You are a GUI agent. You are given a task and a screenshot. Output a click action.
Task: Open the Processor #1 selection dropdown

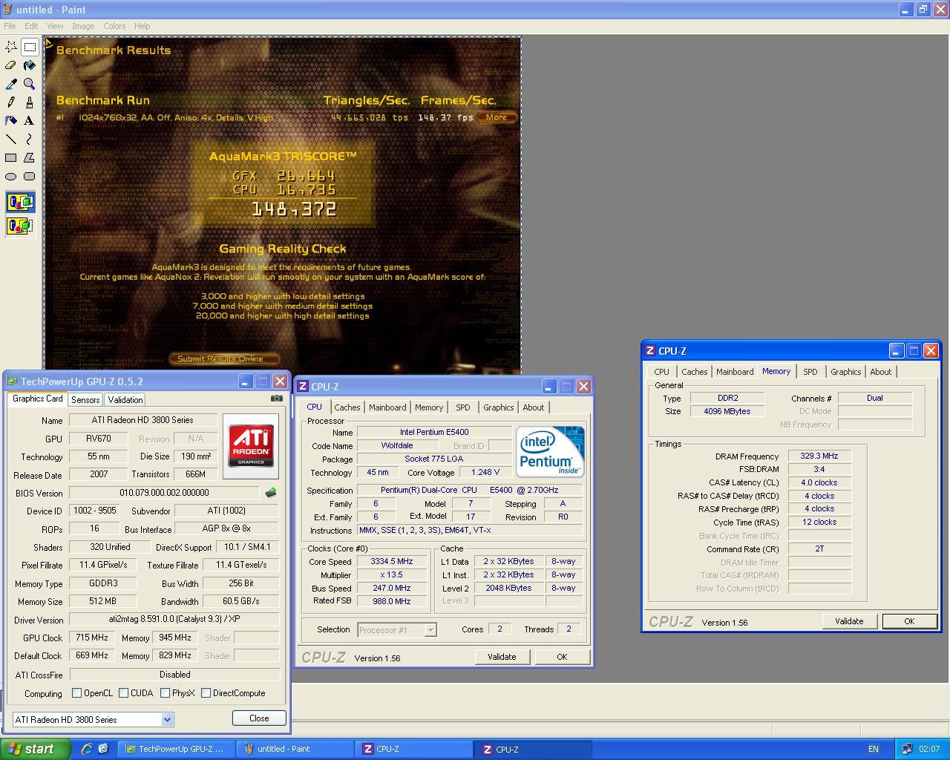tap(430, 630)
